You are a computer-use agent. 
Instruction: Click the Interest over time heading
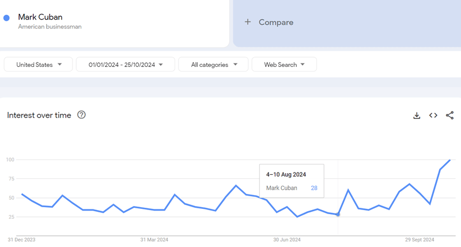tap(39, 115)
